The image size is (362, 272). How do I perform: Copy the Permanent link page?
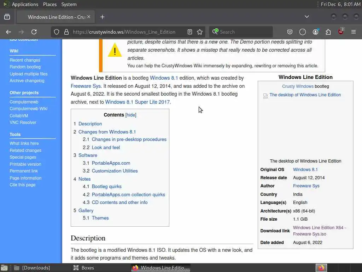click(24, 171)
